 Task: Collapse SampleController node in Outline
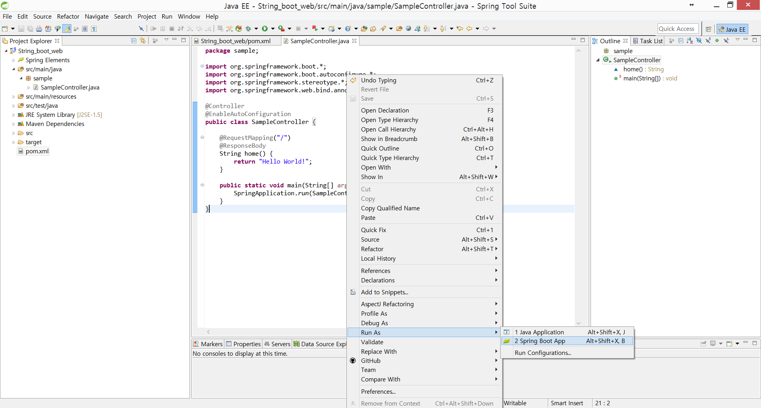tap(598, 60)
